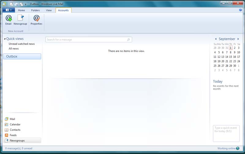The height and width of the screenshot is (154, 245).
Task: Open Unread watched news view
Action: pos(22,44)
